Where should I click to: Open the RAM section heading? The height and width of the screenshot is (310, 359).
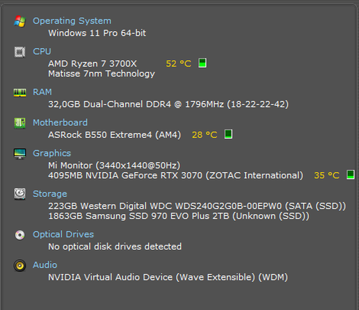(42, 92)
